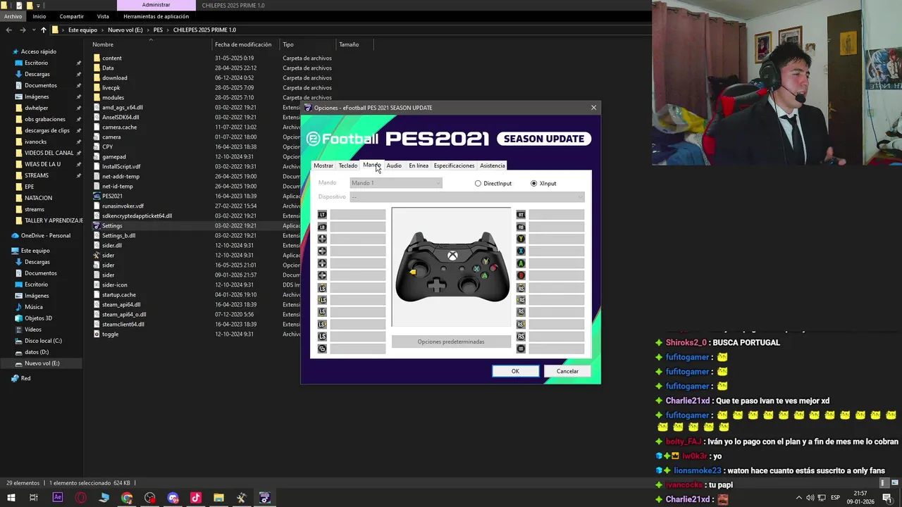
Task: Open the notification center icon
Action: [x=887, y=498]
